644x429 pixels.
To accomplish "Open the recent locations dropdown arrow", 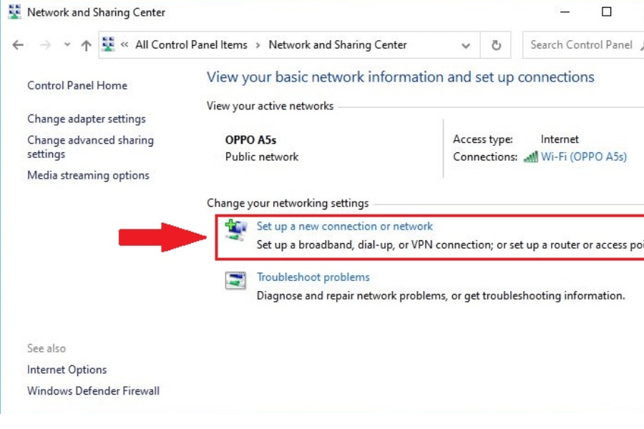I will [x=67, y=45].
